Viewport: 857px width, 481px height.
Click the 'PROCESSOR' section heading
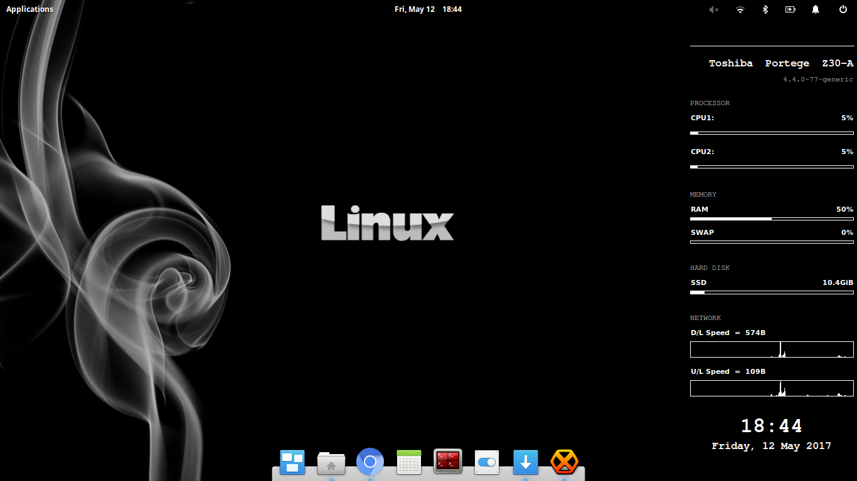click(x=710, y=103)
